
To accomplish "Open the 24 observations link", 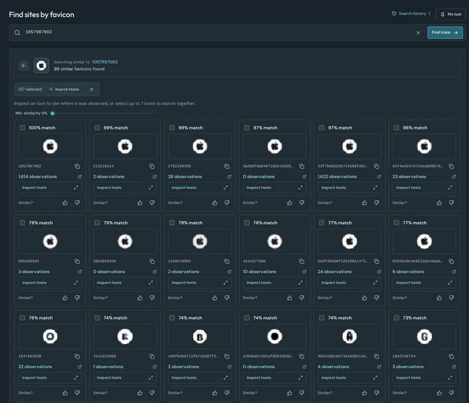I will (335, 271).
